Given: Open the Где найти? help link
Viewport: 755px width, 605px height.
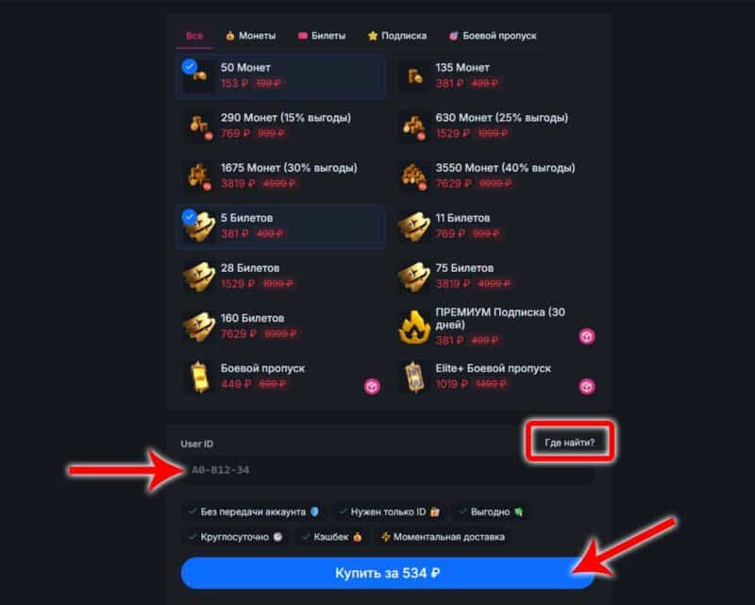Looking at the screenshot, I should (x=569, y=443).
